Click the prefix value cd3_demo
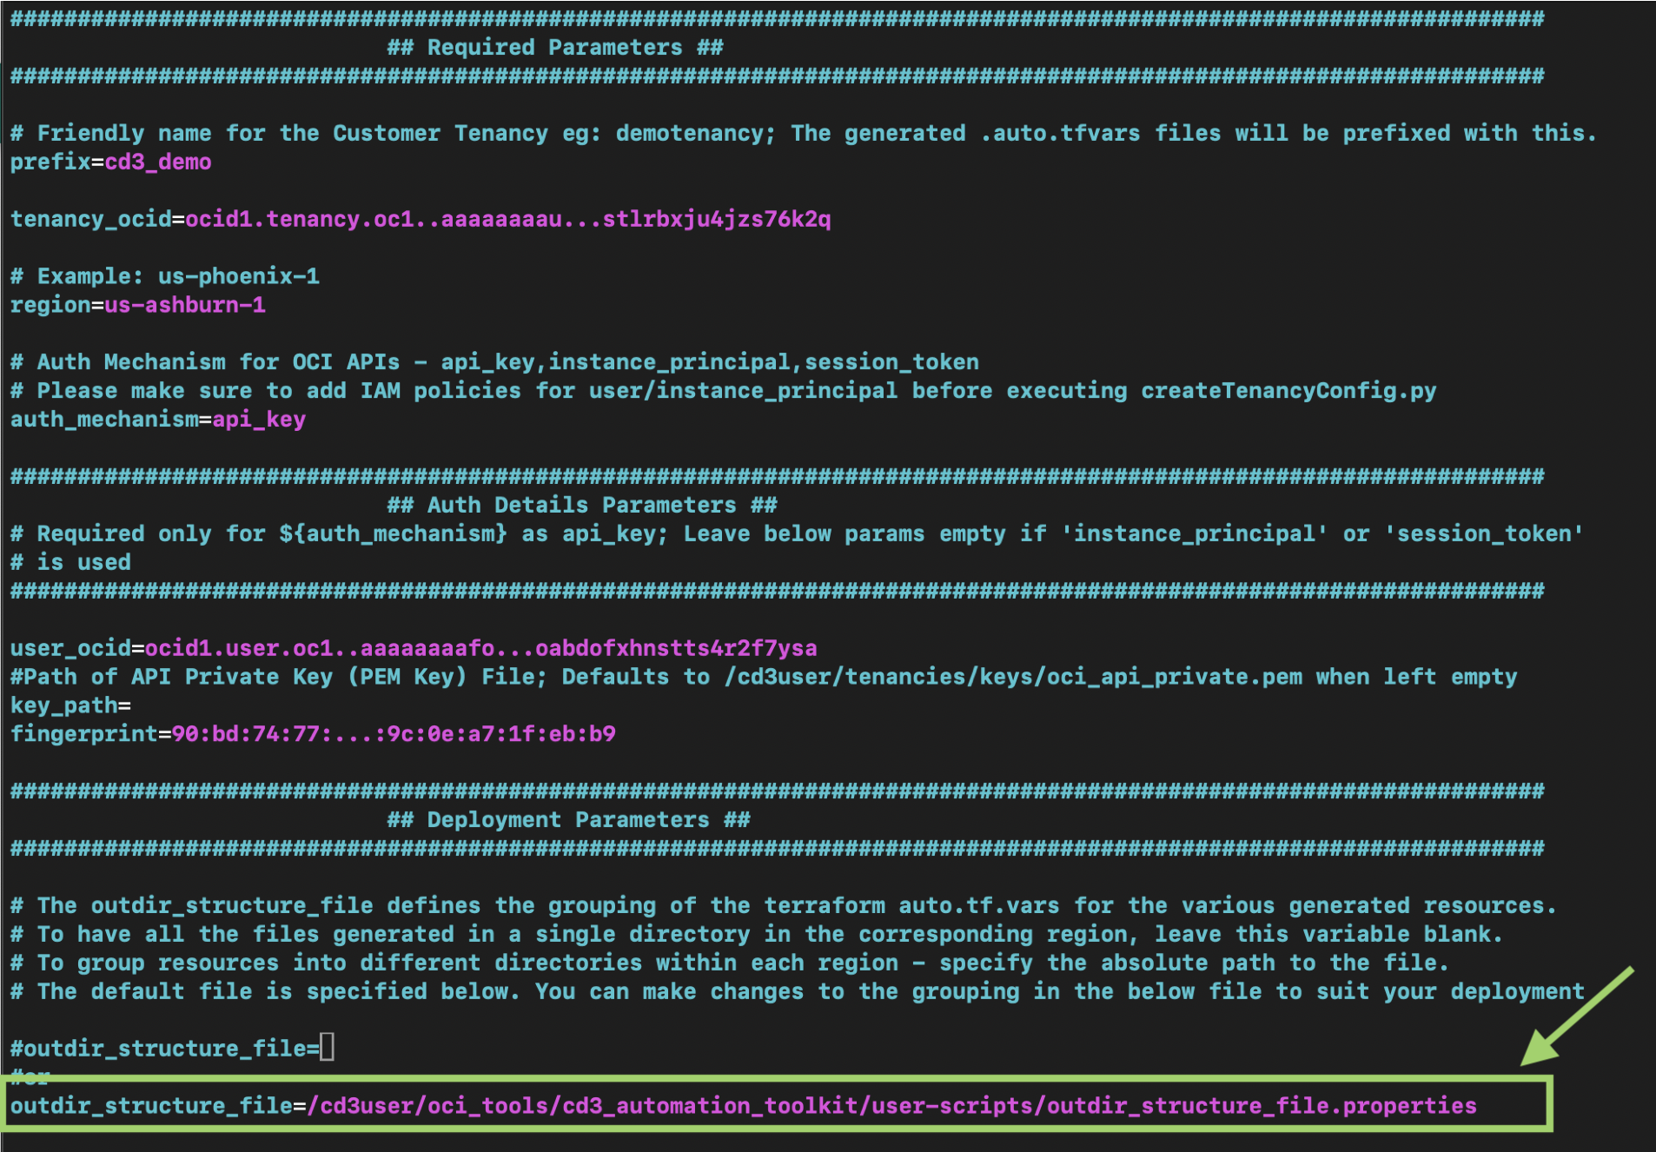Screen dimensions: 1656x1152 pos(157,162)
